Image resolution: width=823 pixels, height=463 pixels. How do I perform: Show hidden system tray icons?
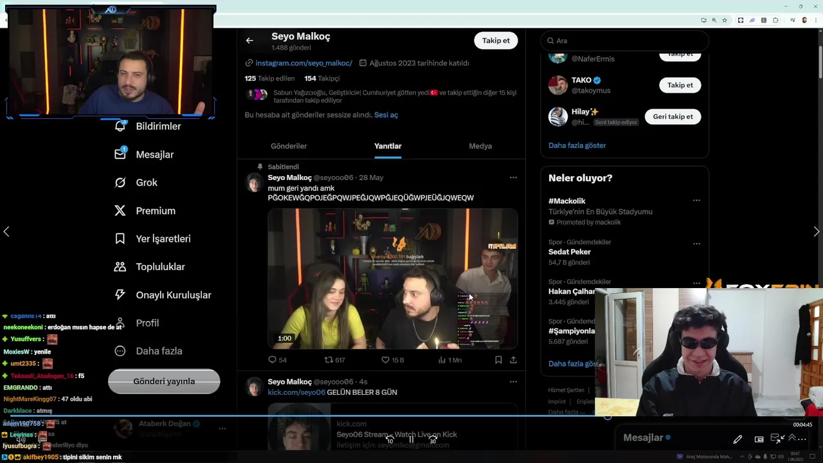(742, 457)
